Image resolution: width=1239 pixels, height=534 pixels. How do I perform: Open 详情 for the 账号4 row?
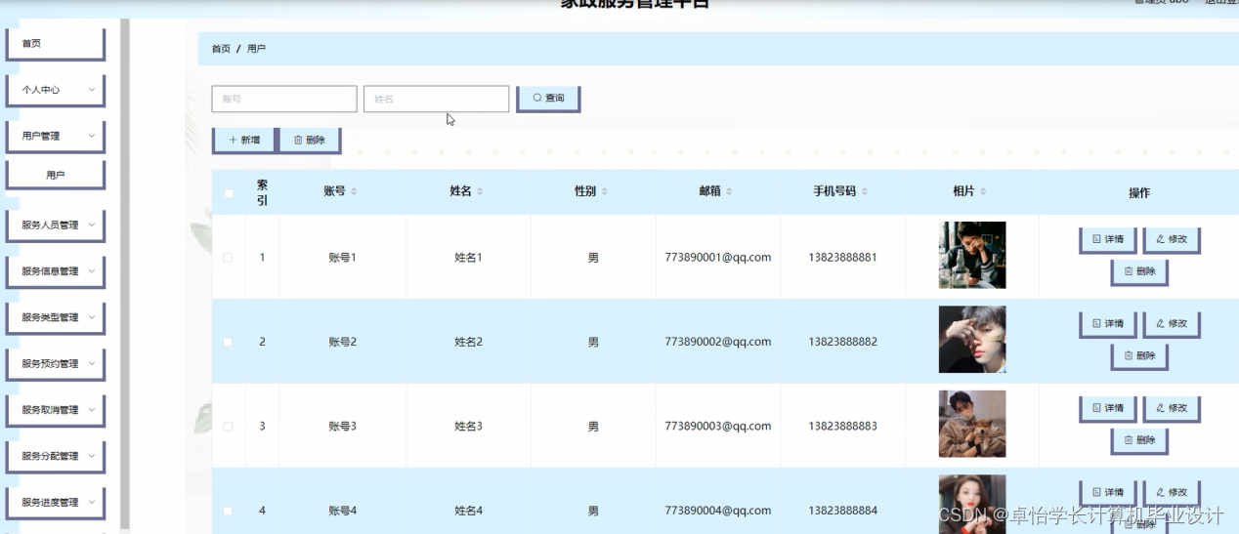pyautogui.click(x=1108, y=493)
